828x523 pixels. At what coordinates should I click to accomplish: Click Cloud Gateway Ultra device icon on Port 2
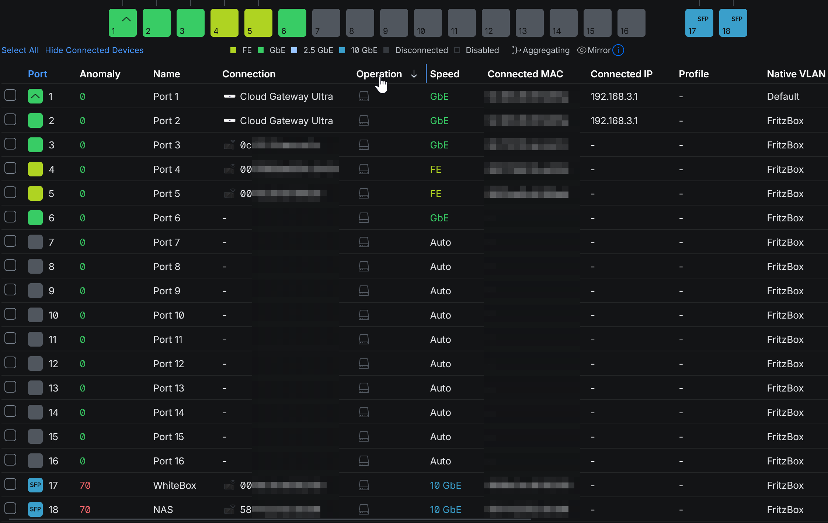(229, 121)
